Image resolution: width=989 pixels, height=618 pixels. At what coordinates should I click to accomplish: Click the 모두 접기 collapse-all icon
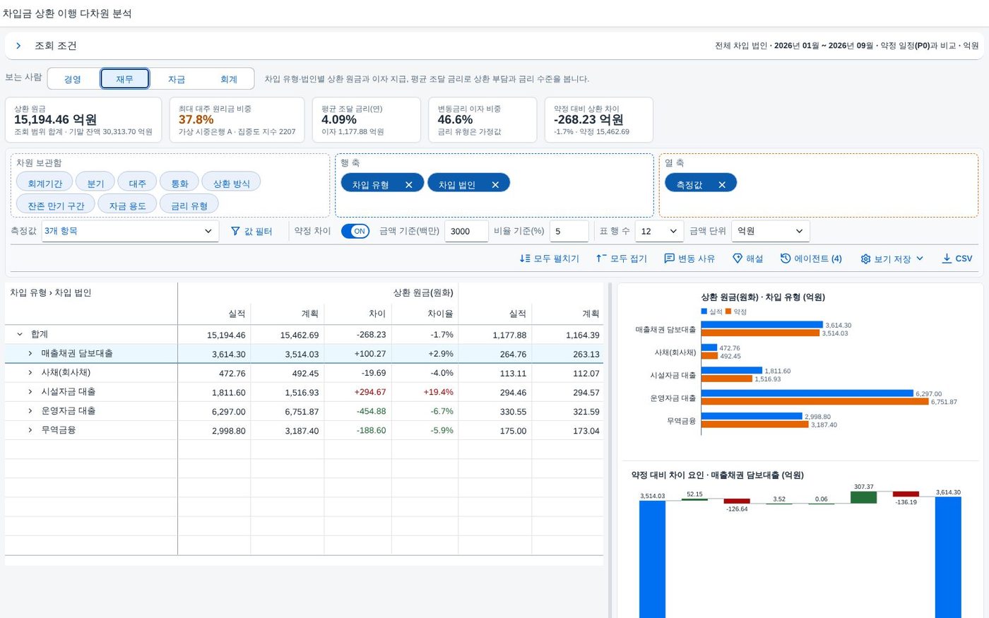tap(601, 259)
